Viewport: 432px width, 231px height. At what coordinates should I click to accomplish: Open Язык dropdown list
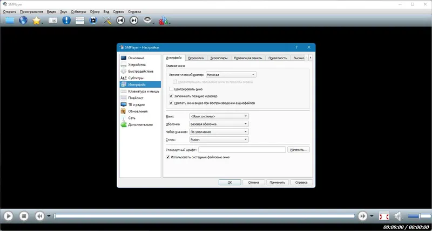point(219,116)
